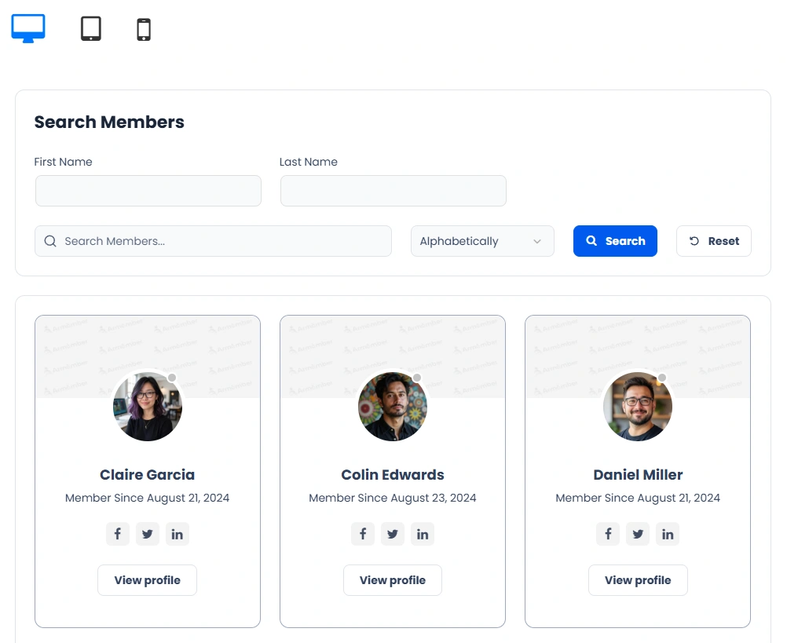Click the blue Search button
Image resolution: width=787 pixels, height=643 pixels.
(615, 241)
